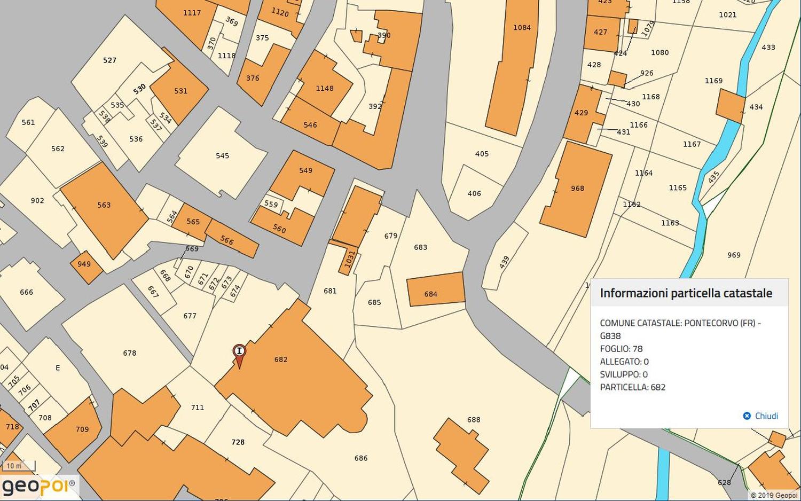Click the 10 m scale bar
801x501 pixels.
click(17, 466)
